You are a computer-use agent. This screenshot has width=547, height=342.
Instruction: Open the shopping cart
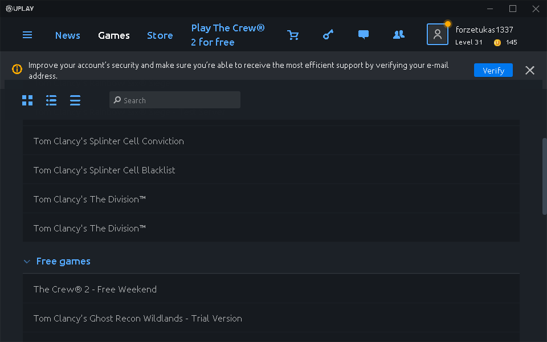point(293,35)
